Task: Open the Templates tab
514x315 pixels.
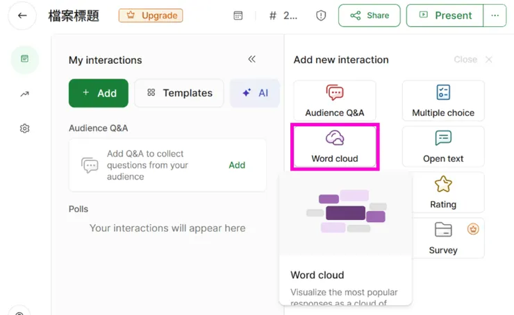Action: coord(179,93)
